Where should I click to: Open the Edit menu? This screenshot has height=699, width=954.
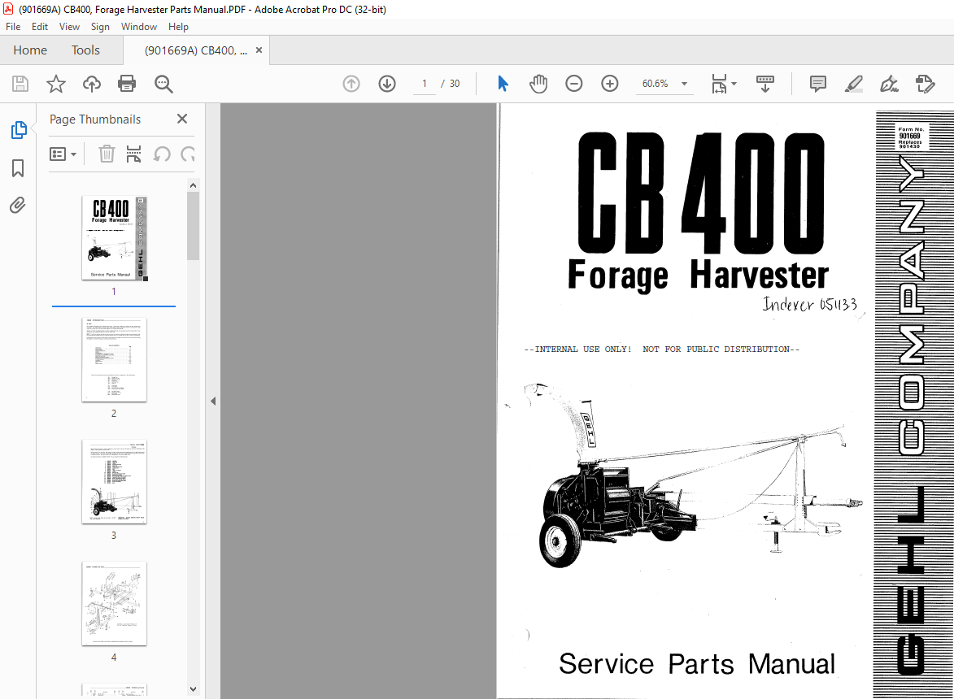tap(40, 27)
